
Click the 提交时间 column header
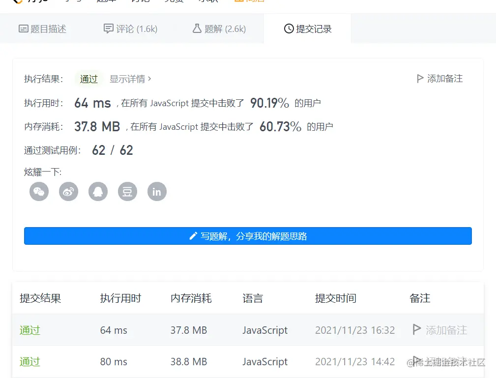coord(336,298)
